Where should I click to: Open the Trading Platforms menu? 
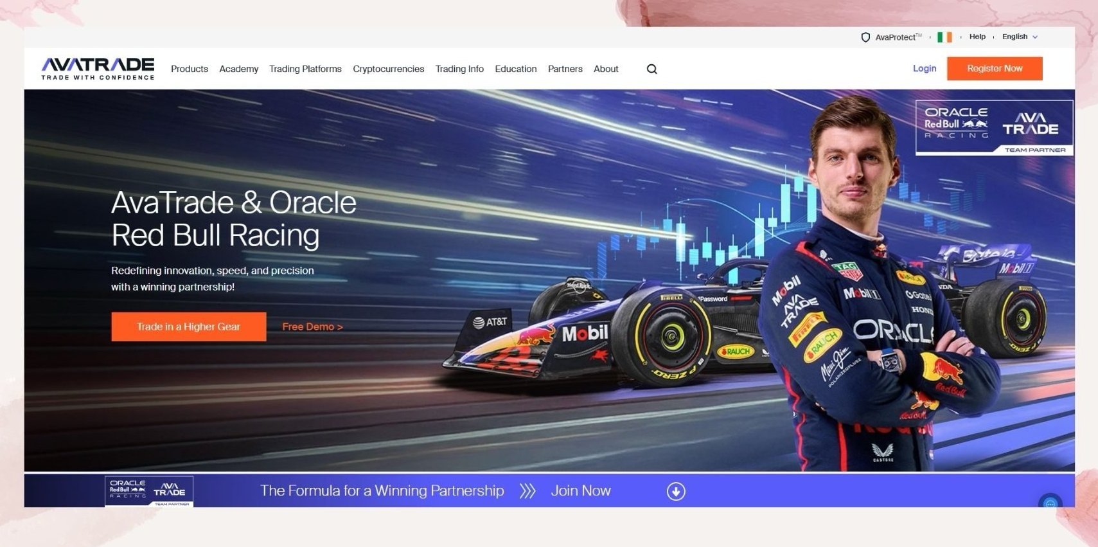pyautogui.click(x=305, y=69)
